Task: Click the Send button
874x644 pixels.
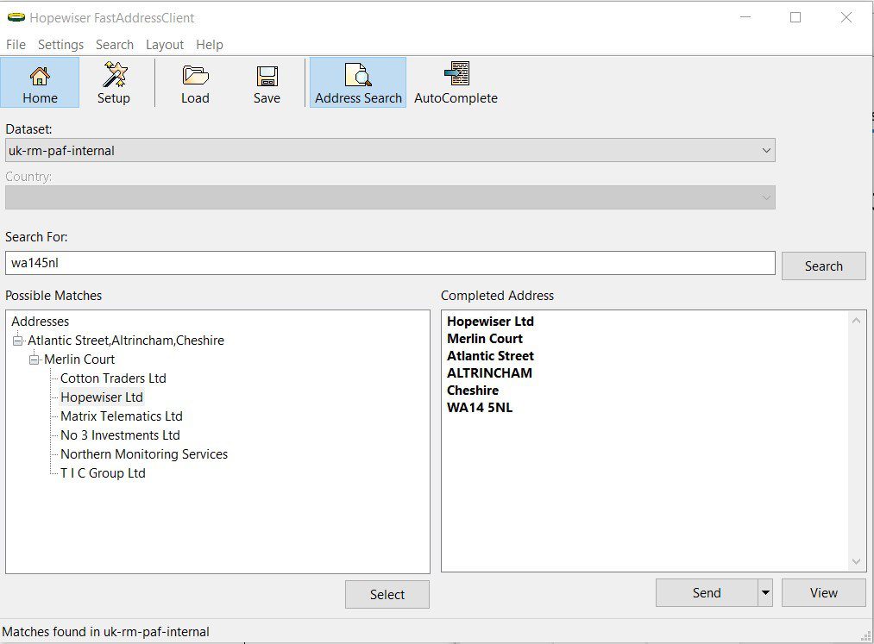Action: pyautogui.click(x=707, y=593)
